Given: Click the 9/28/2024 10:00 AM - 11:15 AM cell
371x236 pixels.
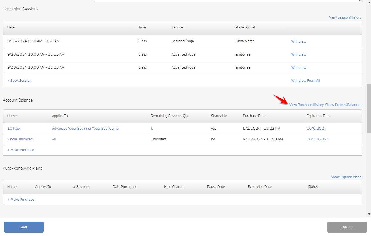Looking at the screenshot, I should coord(36,54).
